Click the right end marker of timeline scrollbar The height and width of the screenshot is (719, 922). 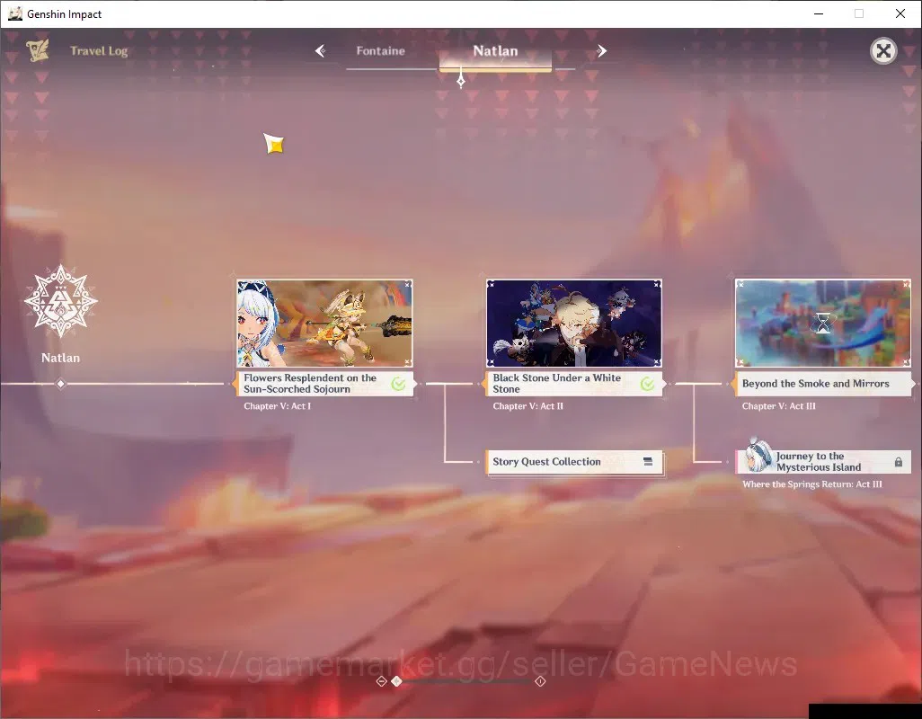pyautogui.click(x=540, y=680)
